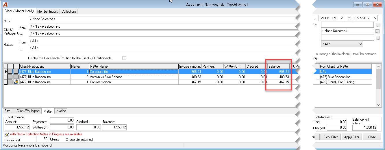The height and width of the screenshot is (150, 385).
Task: Click the 480.73 invoice amount cell
Action: 190,77
